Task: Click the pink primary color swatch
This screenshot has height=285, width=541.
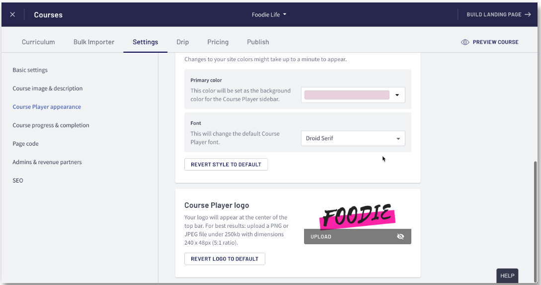Action: pyautogui.click(x=346, y=95)
